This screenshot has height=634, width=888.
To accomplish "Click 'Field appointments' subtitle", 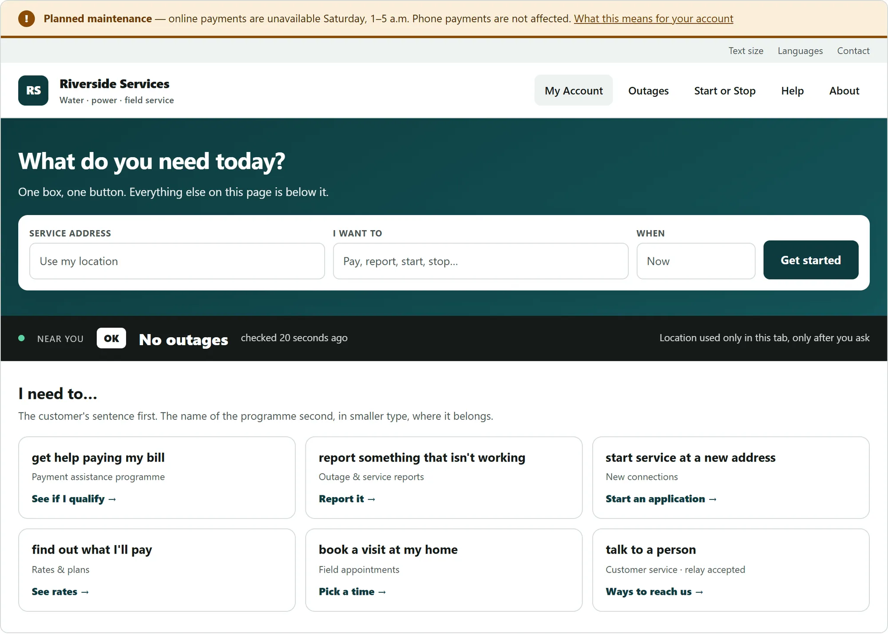I will click(x=359, y=570).
